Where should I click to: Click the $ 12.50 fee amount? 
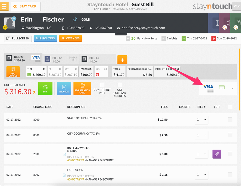pyautogui.click(x=163, y=120)
